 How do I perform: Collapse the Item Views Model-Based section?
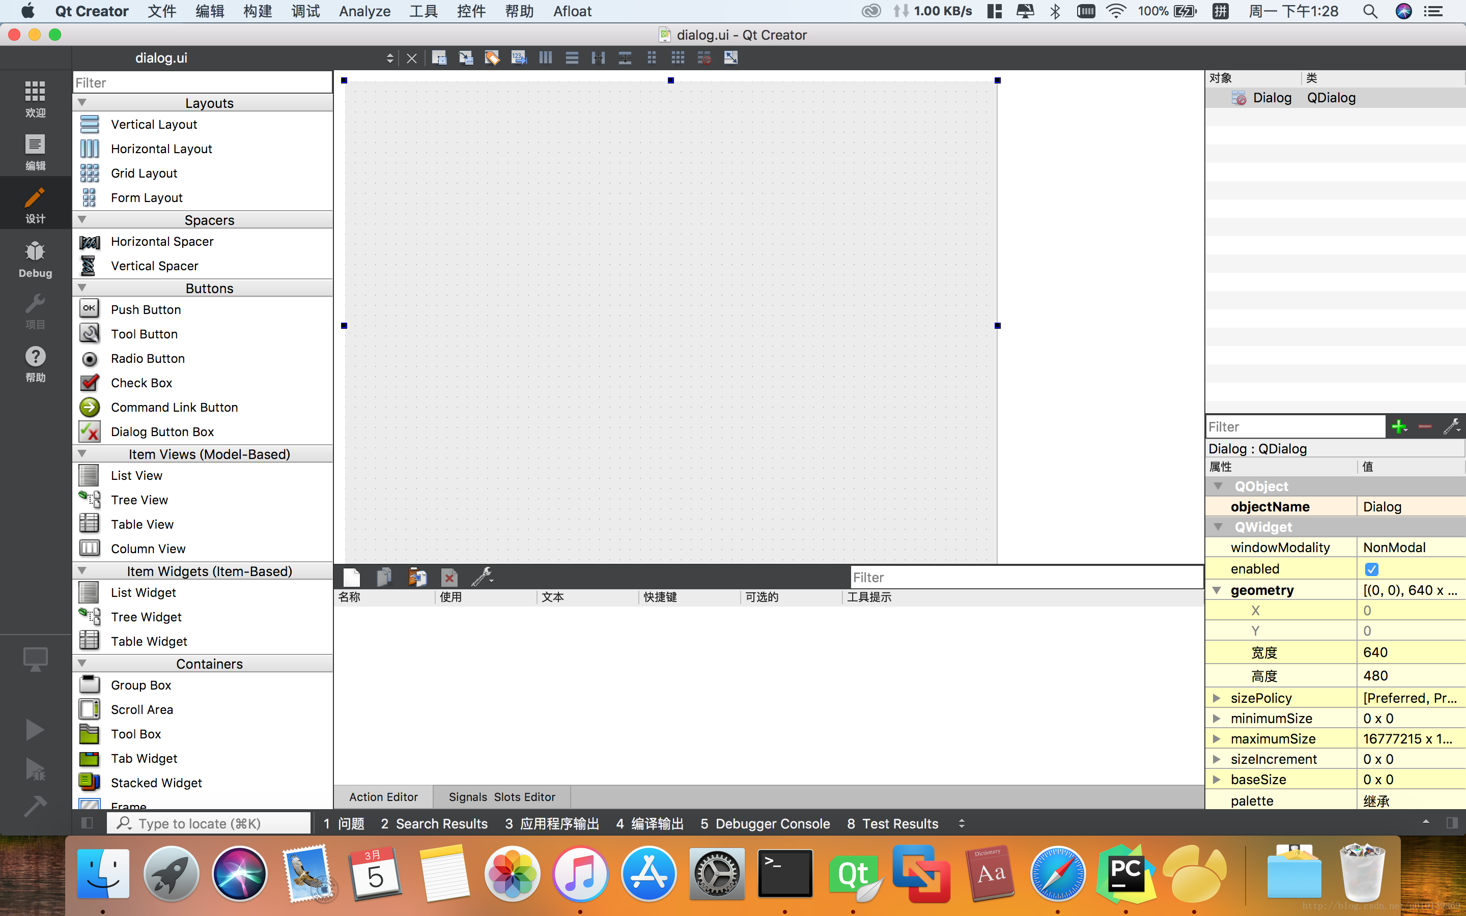(x=81, y=454)
